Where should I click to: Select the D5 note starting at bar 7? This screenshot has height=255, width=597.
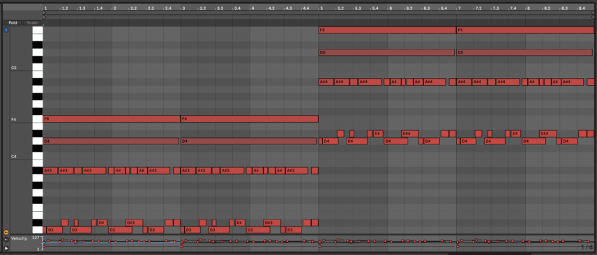(x=524, y=52)
